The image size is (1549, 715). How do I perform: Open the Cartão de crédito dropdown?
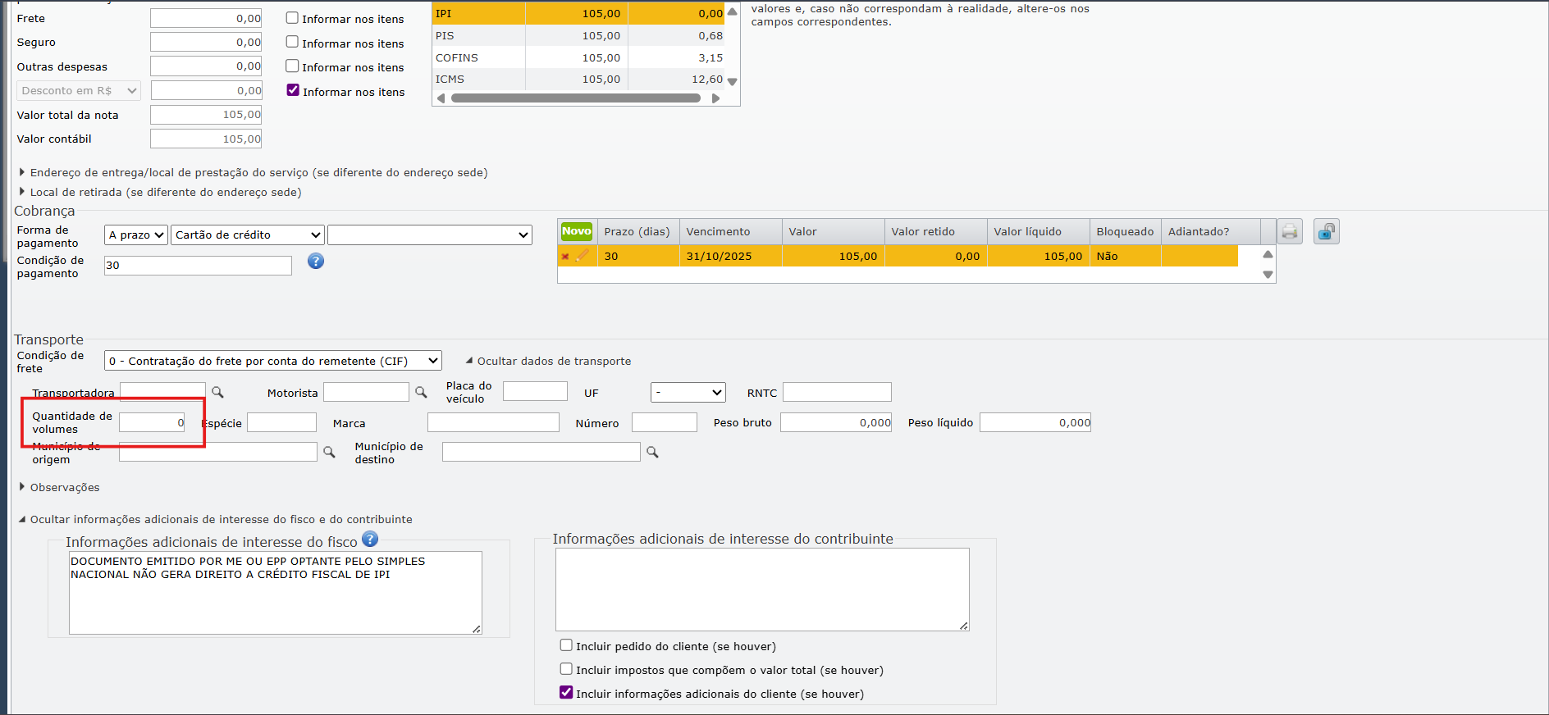point(248,235)
